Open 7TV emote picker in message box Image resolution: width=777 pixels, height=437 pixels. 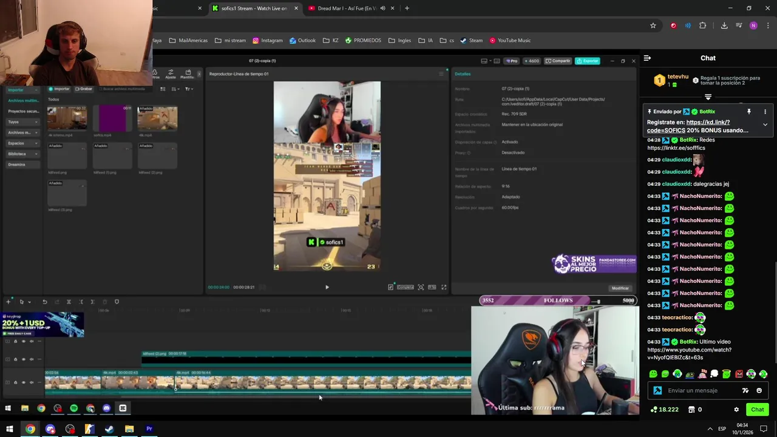[745, 391]
